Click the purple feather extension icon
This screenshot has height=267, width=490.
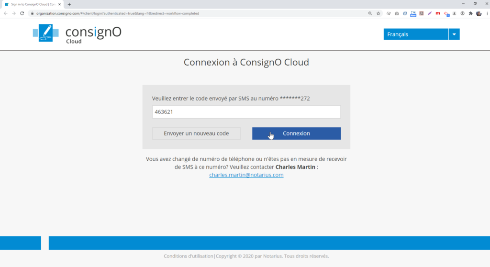430,13
